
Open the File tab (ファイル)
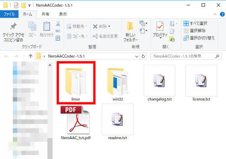(x=9, y=14)
